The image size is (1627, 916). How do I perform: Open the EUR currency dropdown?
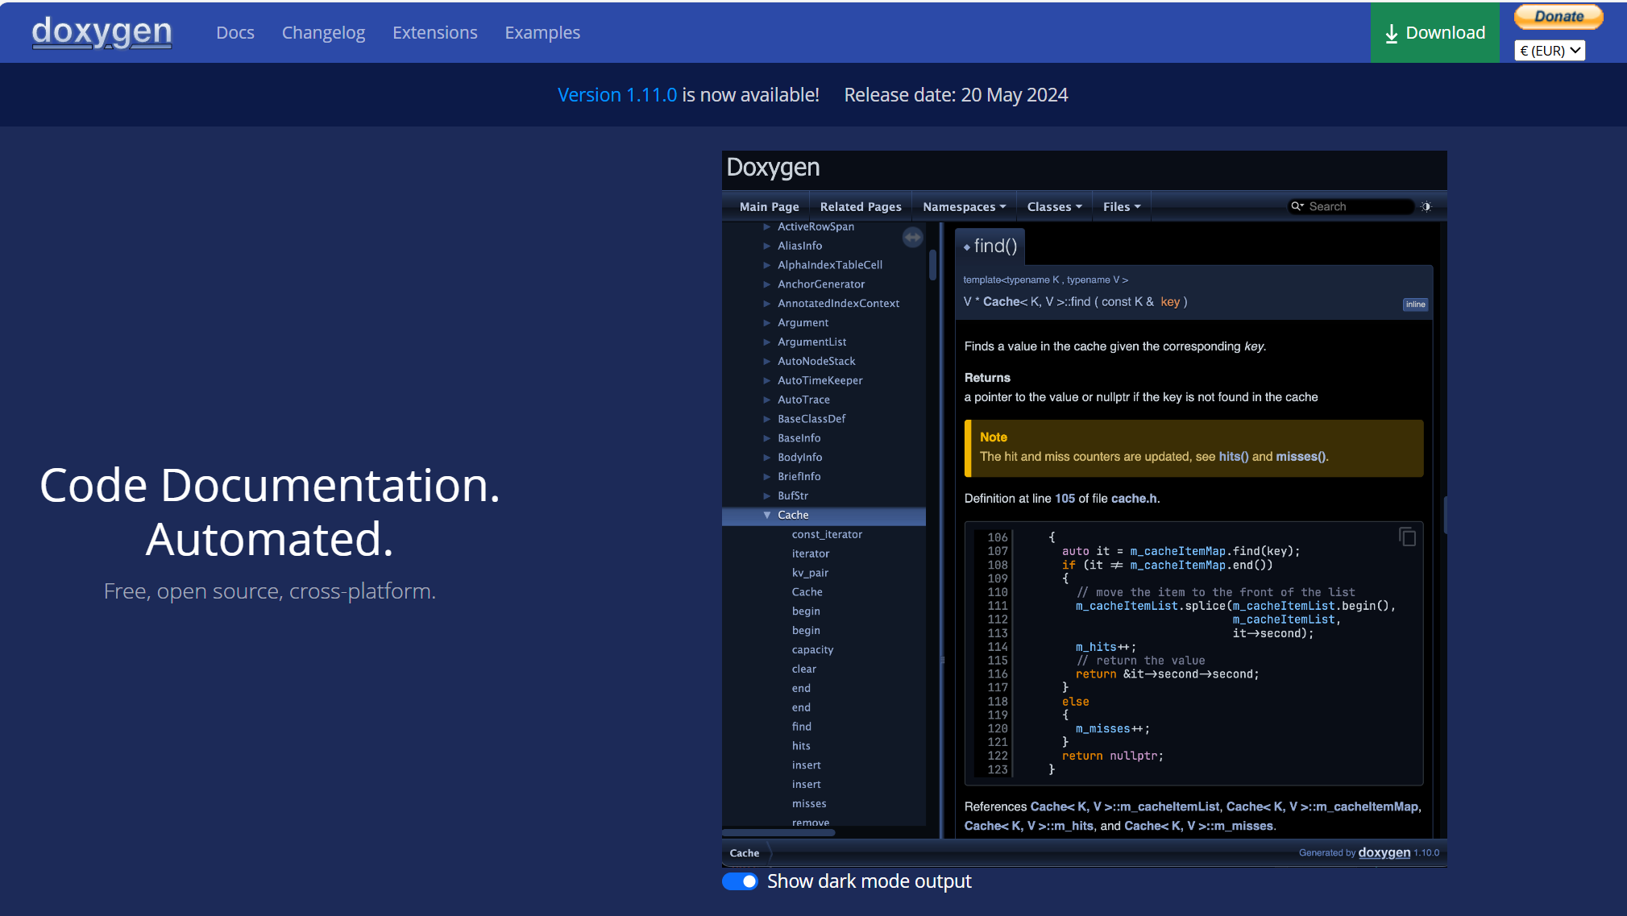pos(1549,51)
